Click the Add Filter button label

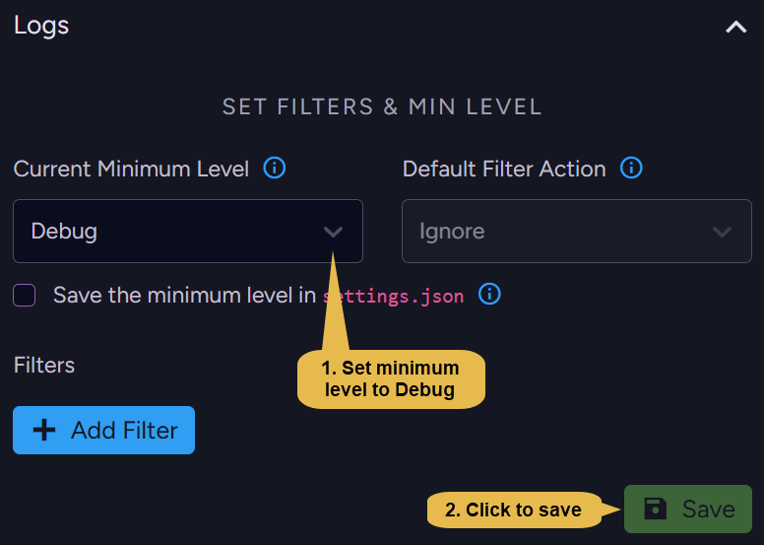point(124,431)
